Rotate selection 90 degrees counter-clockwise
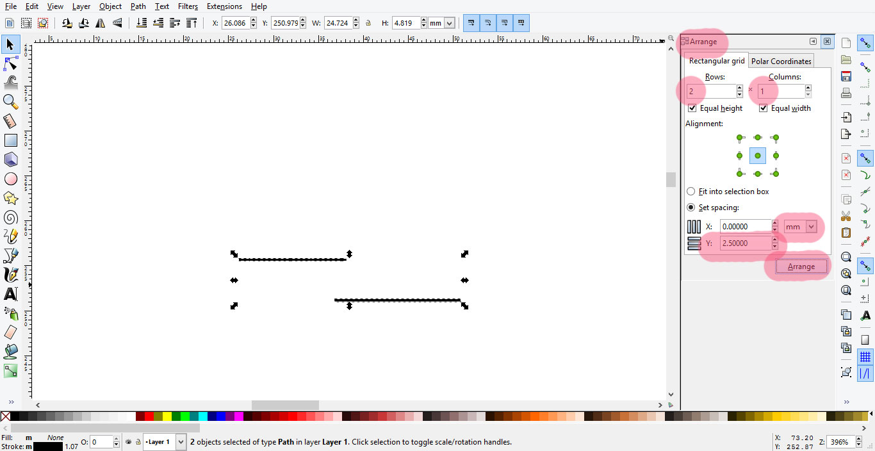 (67, 23)
